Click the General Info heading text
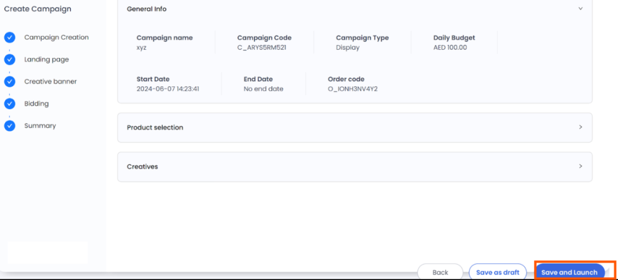 coord(146,9)
